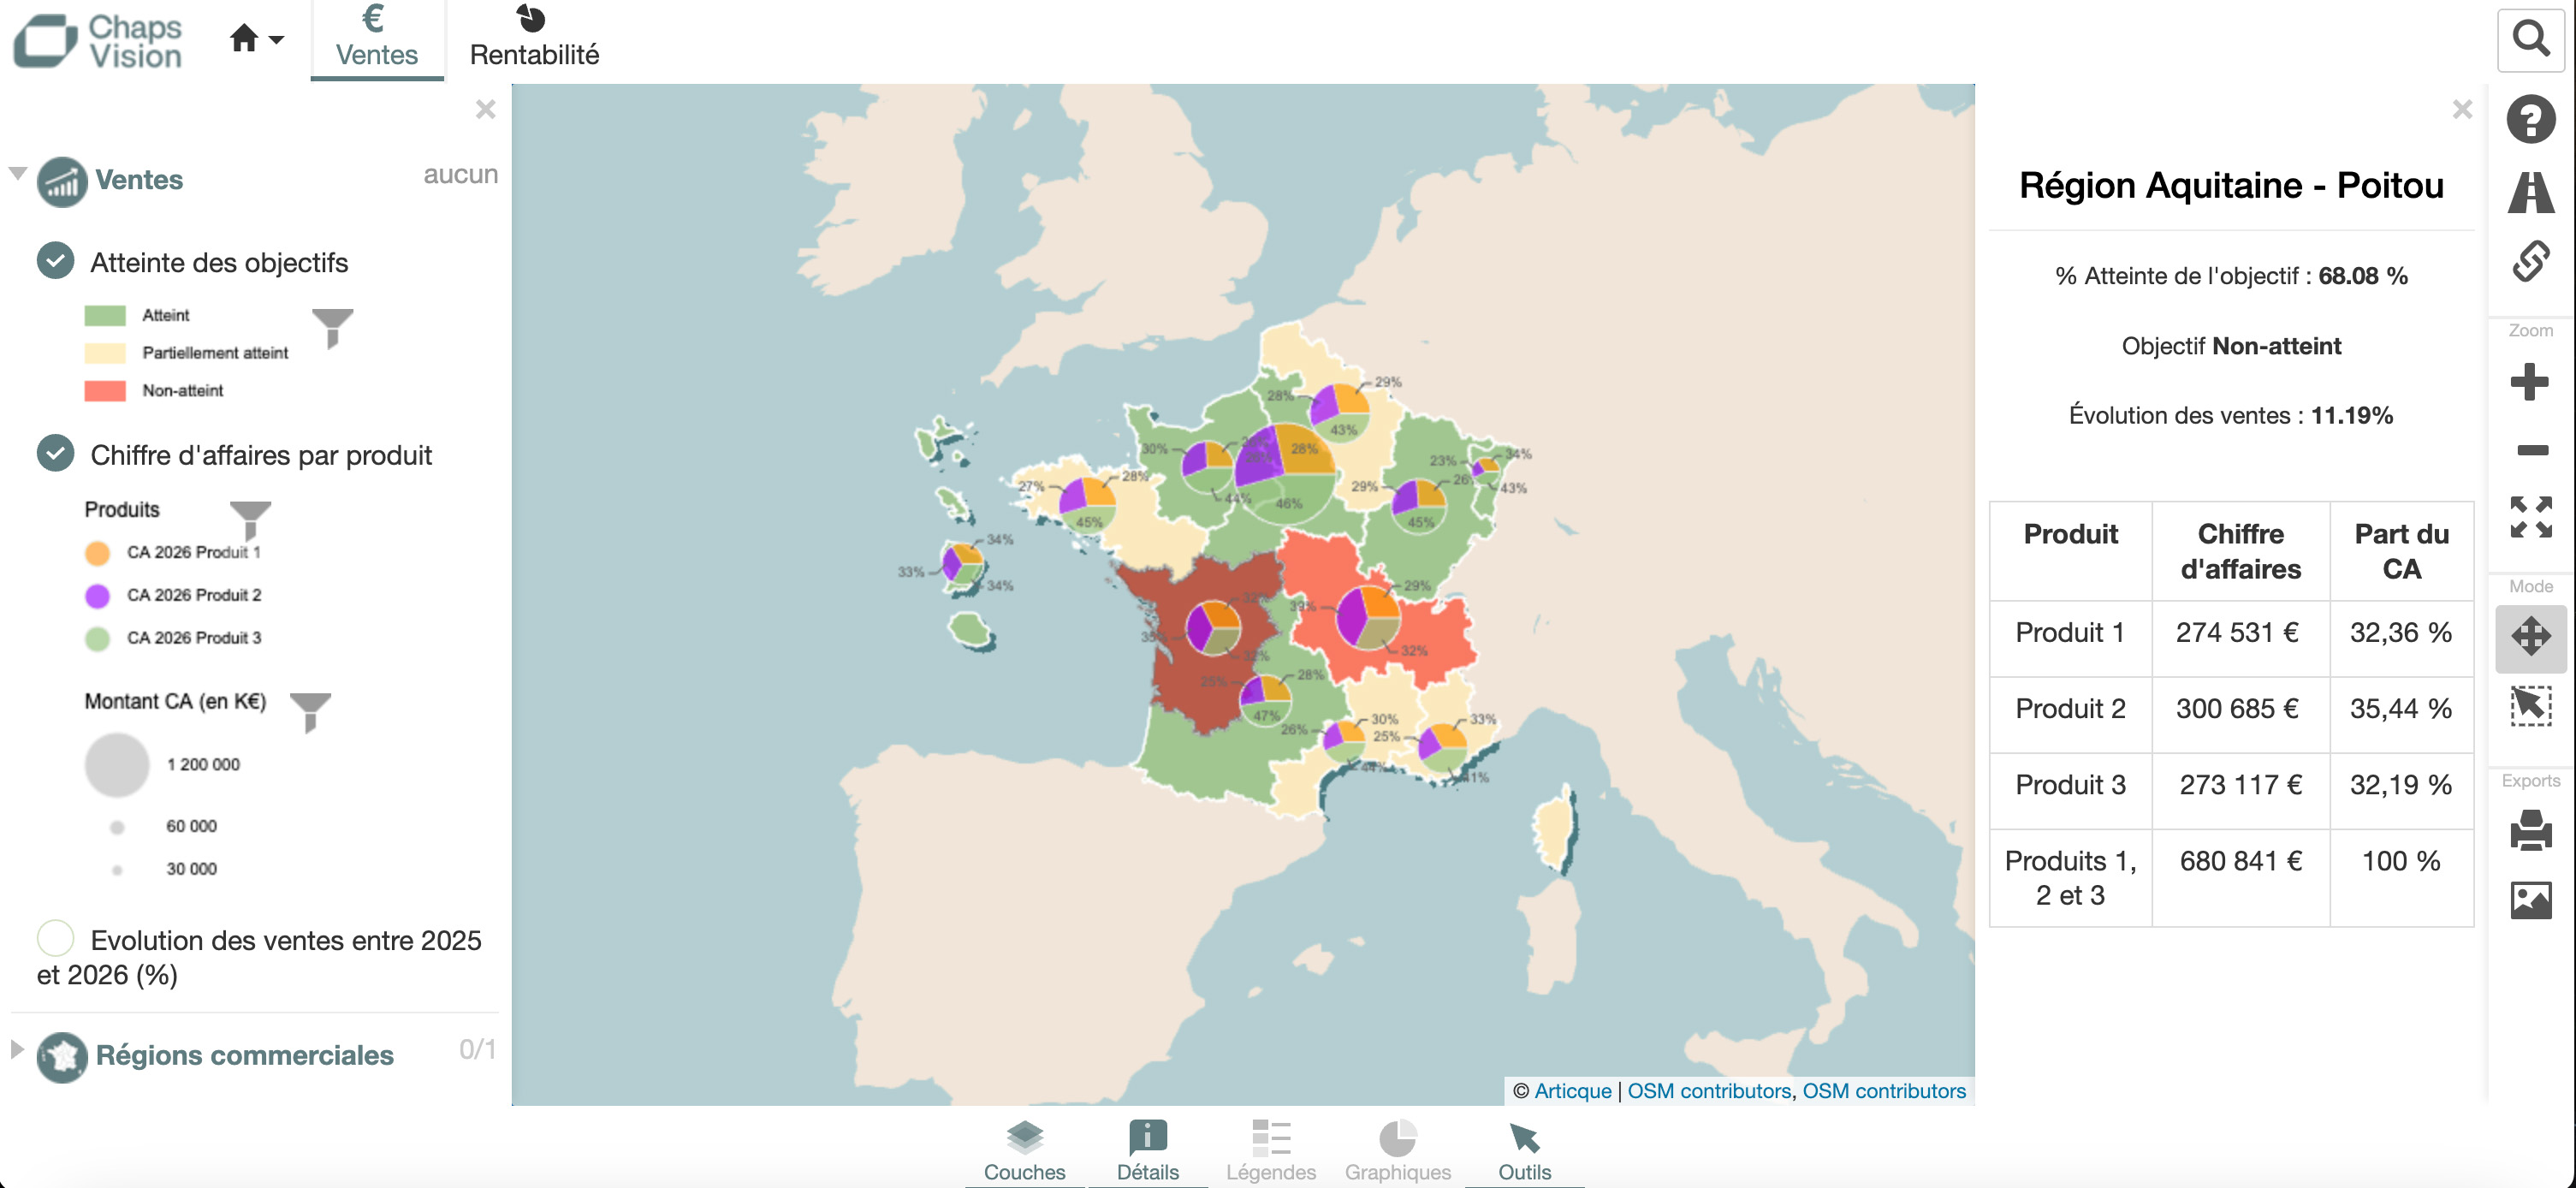Export the map as image icon
The height and width of the screenshot is (1188, 2576).
[x=2530, y=900]
